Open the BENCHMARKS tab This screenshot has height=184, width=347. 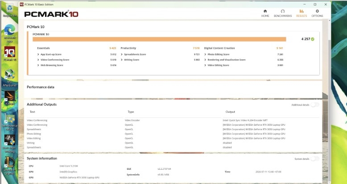coord(283,13)
